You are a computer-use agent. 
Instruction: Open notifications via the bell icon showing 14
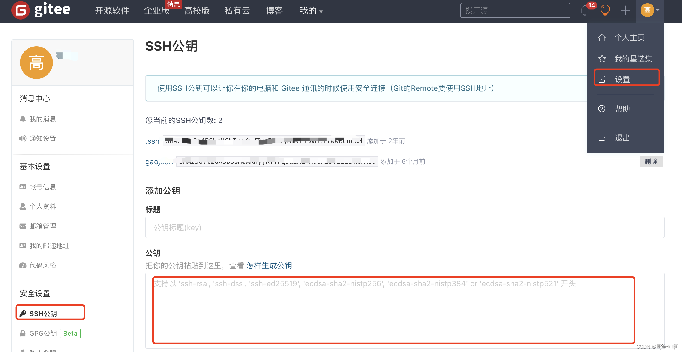(x=584, y=10)
